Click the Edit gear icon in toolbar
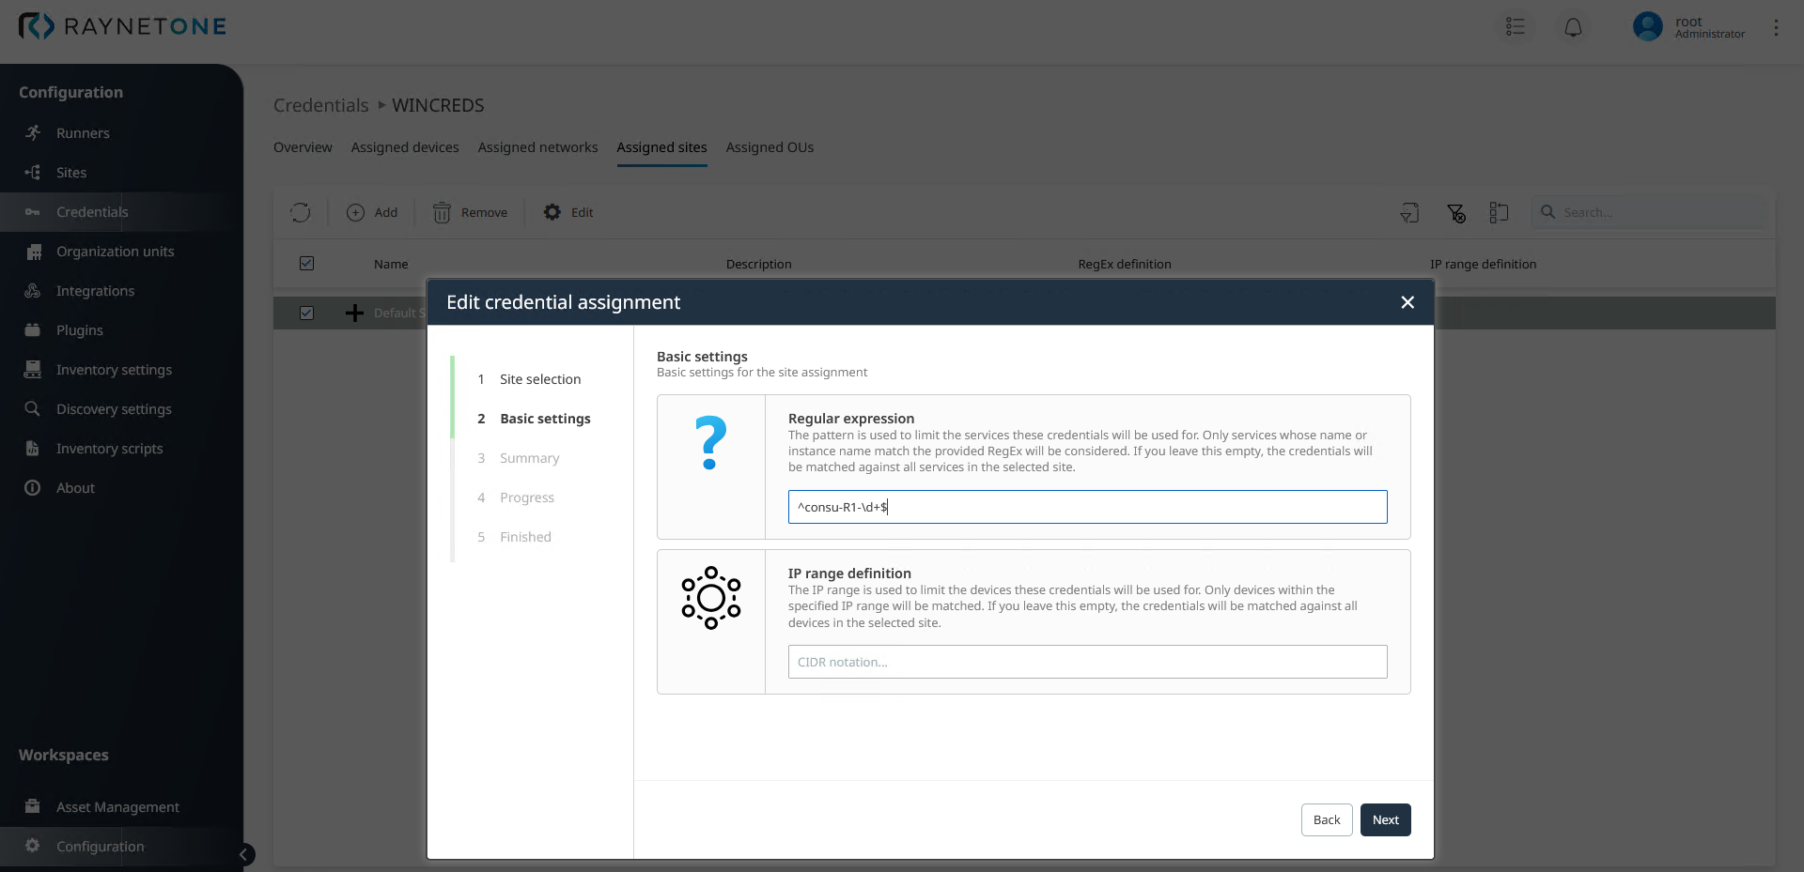 pyautogui.click(x=552, y=213)
